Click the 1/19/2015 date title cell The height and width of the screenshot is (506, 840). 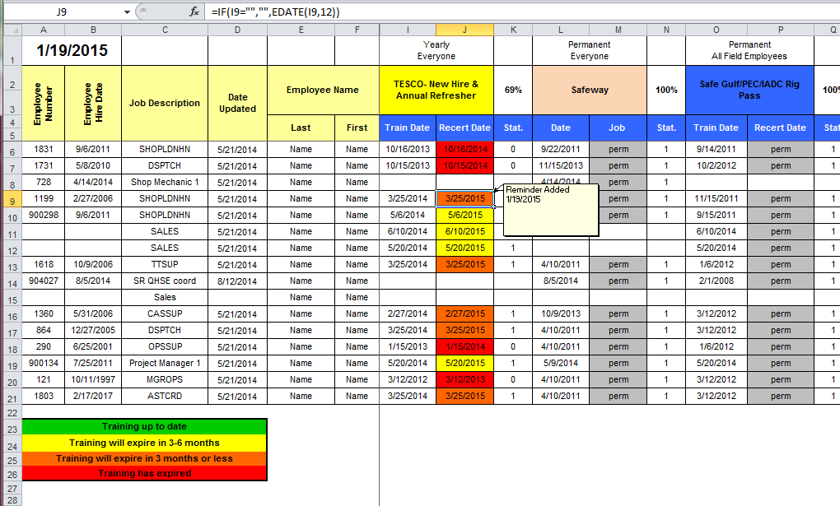[72, 51]
